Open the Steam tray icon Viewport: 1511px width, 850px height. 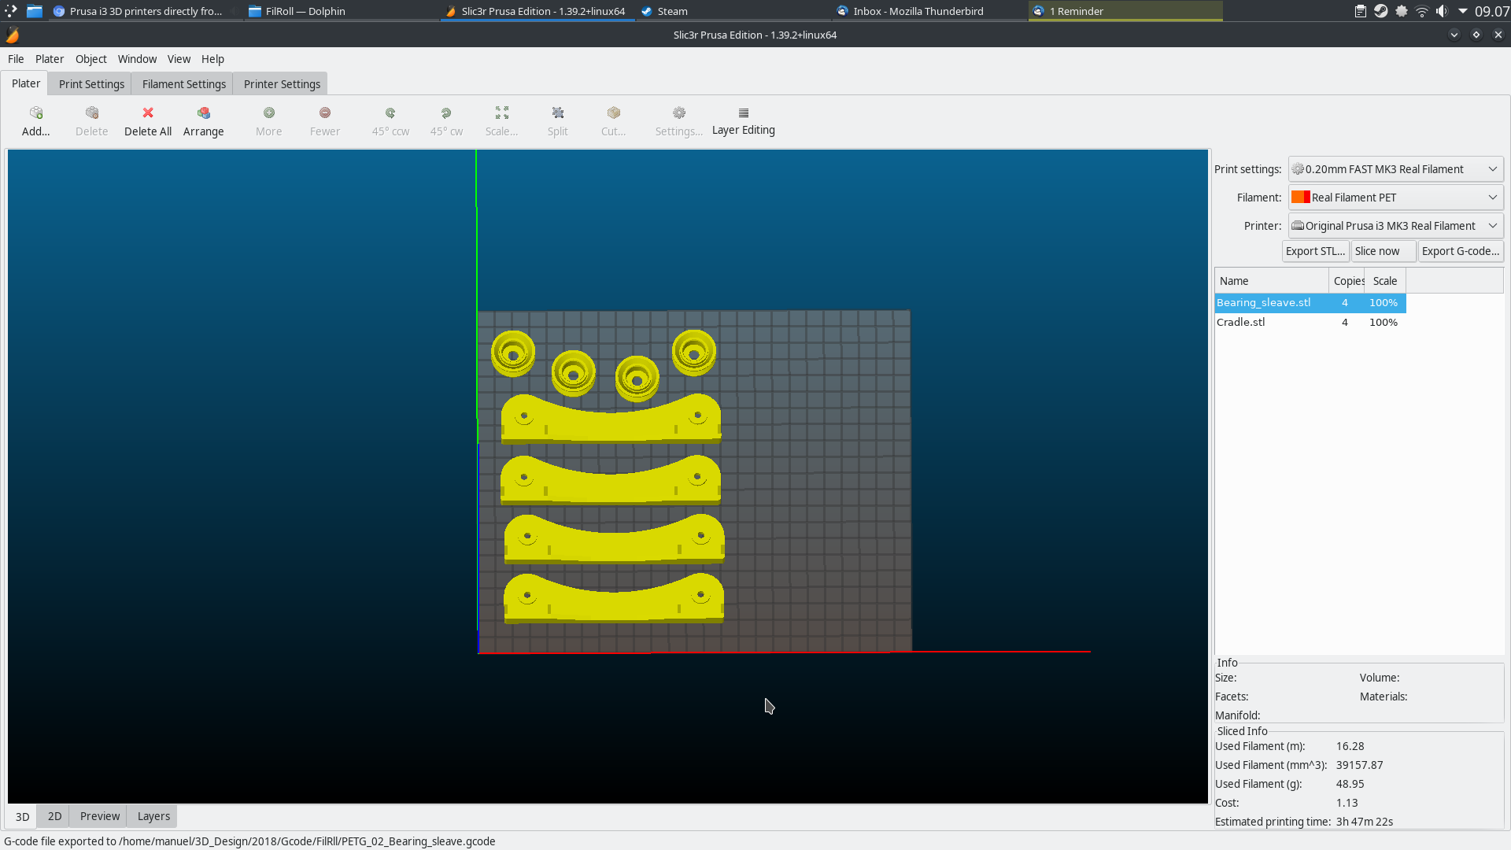click(1381, 11)
